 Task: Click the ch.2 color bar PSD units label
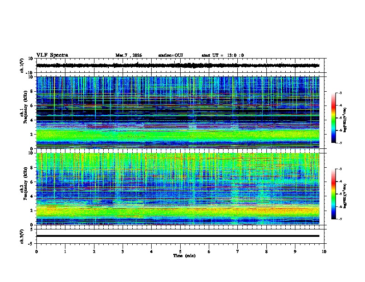(345, 196)
